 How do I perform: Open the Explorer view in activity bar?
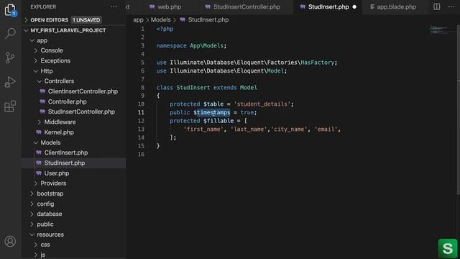pyautogui.click(x=10, y=9)
